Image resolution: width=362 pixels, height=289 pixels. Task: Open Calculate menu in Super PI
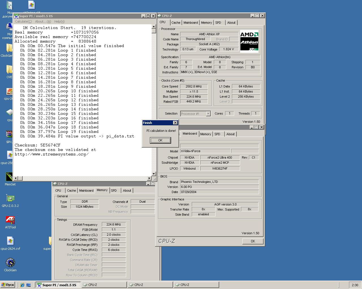23,21
